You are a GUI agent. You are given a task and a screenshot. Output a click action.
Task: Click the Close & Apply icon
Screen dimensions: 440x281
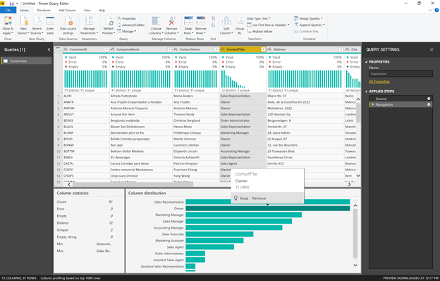(x=8, y=21)
